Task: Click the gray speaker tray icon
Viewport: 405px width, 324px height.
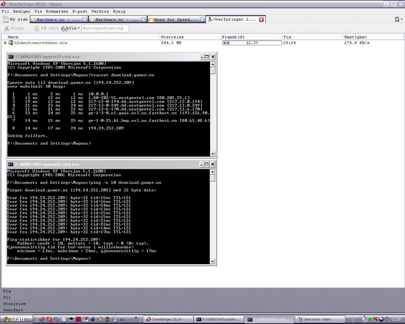Action: 387,319
